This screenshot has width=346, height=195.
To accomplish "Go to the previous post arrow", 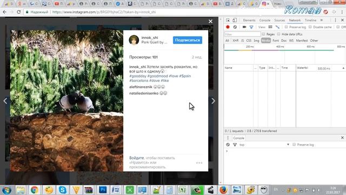I will [5, 101].
